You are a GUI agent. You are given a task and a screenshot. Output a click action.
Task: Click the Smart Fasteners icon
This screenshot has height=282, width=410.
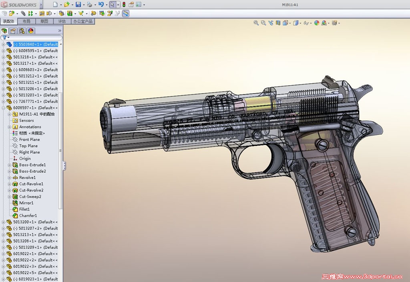pos(42,13)
